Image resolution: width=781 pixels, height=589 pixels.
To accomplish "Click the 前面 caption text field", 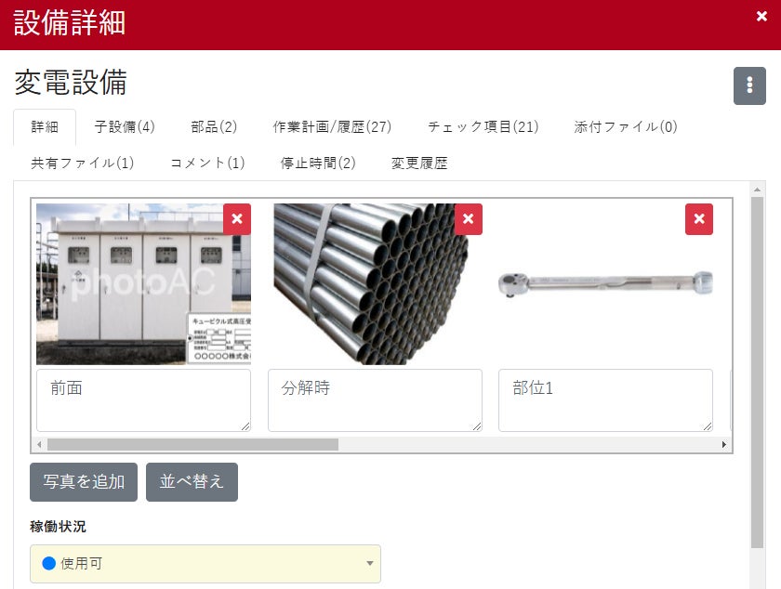I will tap(143, 400).
